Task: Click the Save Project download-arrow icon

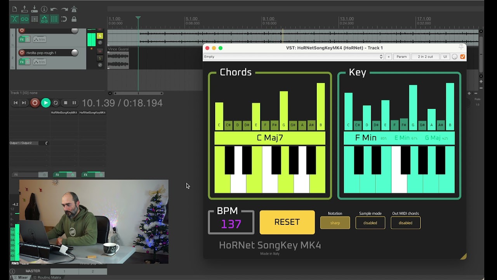Action: coord(34,9)
